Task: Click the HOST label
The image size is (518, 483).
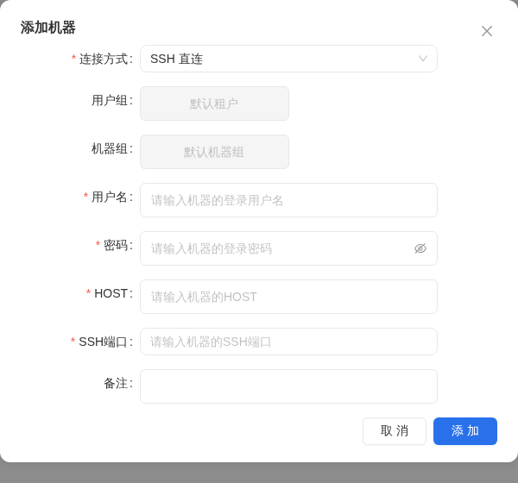Action: pyautogui.click(x=113, y=293)
